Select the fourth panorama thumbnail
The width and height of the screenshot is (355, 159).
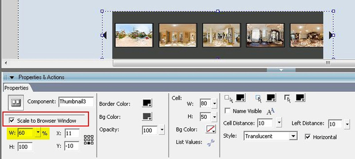tap(265, 35)
